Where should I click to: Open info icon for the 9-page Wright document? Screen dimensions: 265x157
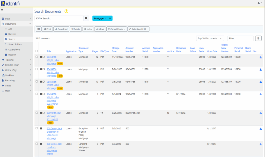pyautogui.click(x=41, y=69)
